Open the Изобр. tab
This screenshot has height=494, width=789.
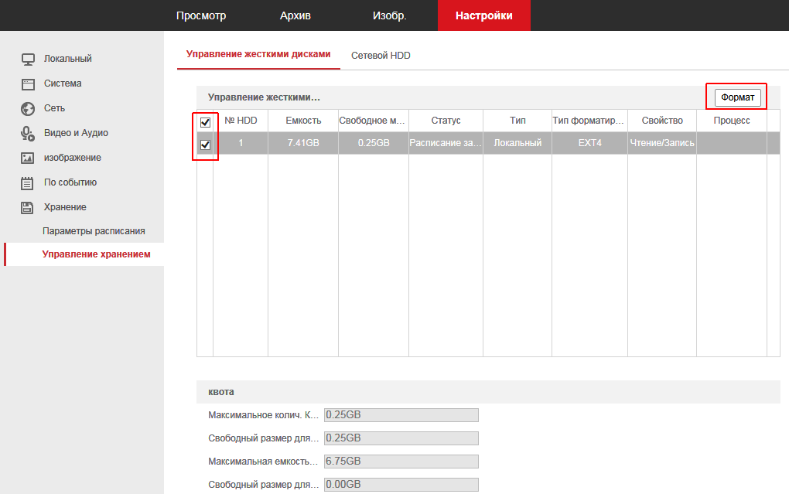(x=389, y=15)
